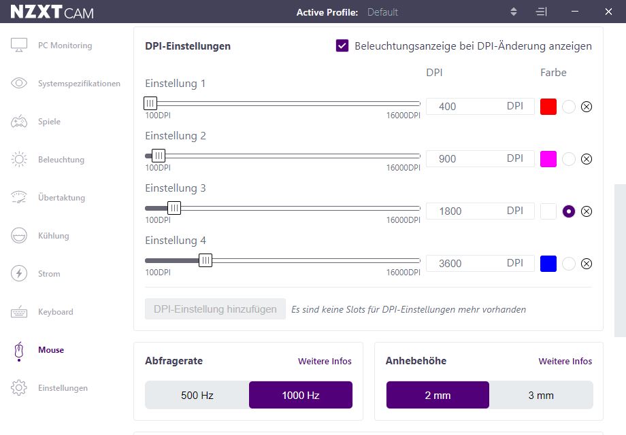Open the PC Monitoring panel
Screen dimensions: 626x435
click(65, 46)
